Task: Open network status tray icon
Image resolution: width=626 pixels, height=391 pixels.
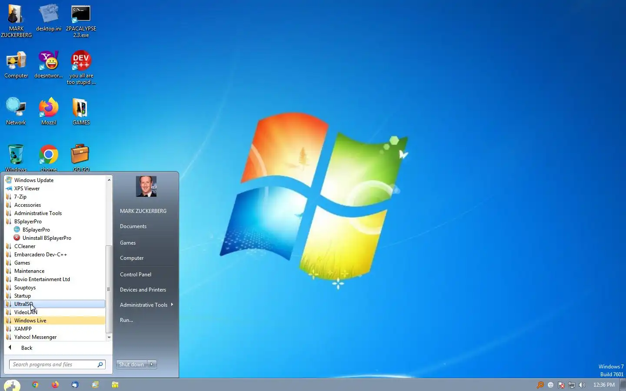Action: coord(572,385)
